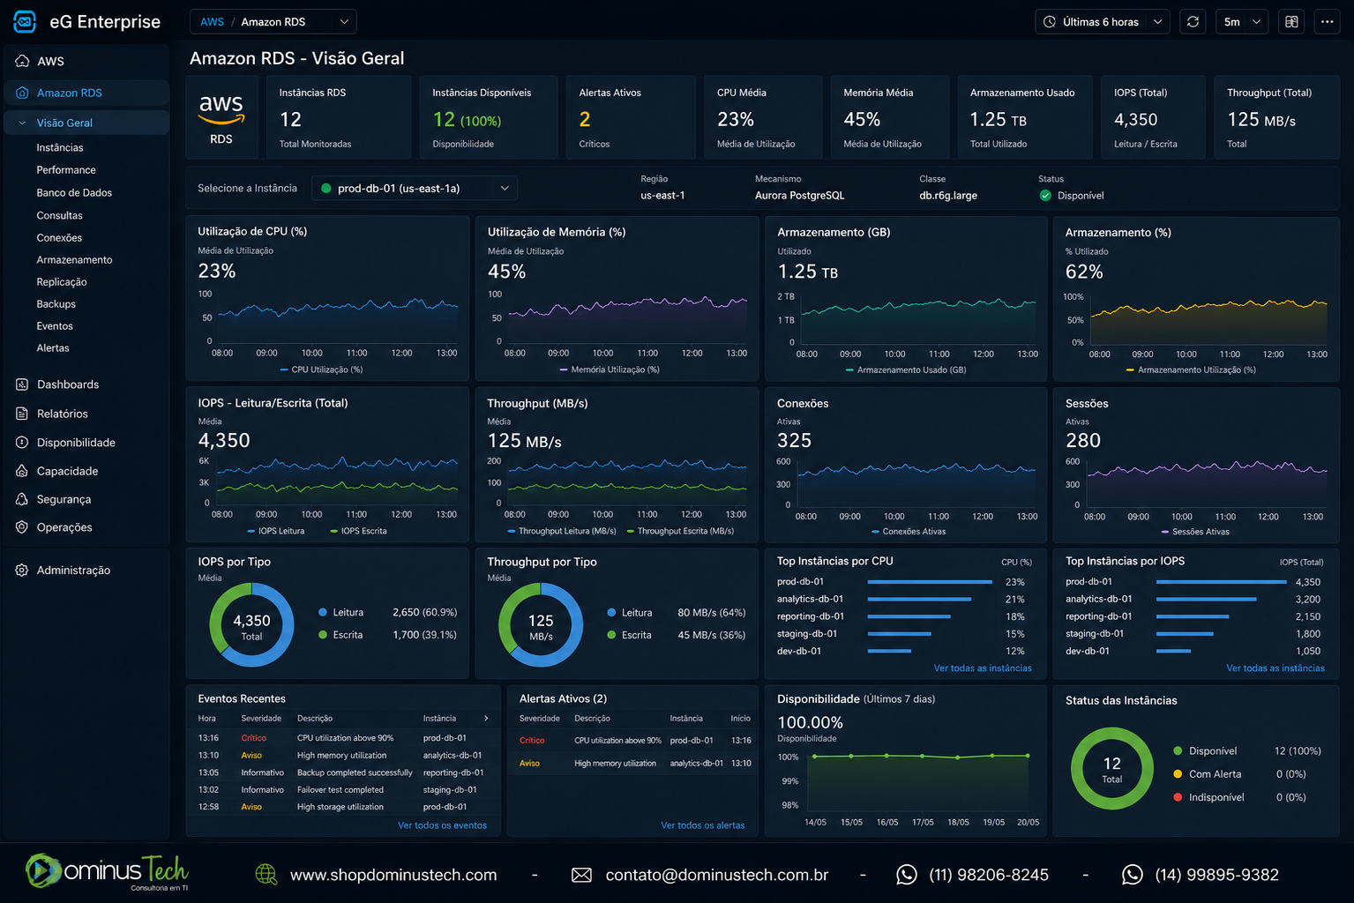
Task: Click the clock icon in time range selector
Action: tap(1050, 22)
